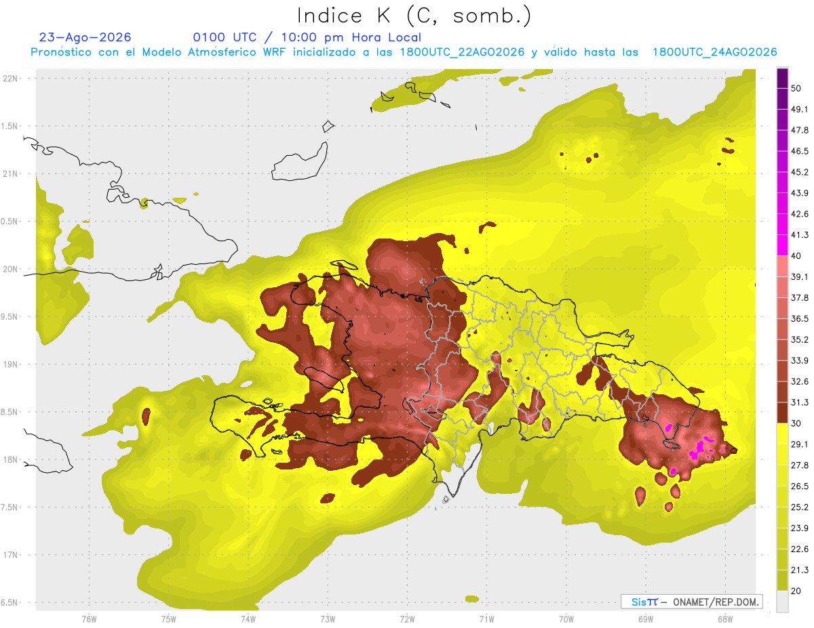Click the time text "0100 UTC / 10:00 pm Hora Local"
This screenshot has height=628, width=814.
coord(307,37)
